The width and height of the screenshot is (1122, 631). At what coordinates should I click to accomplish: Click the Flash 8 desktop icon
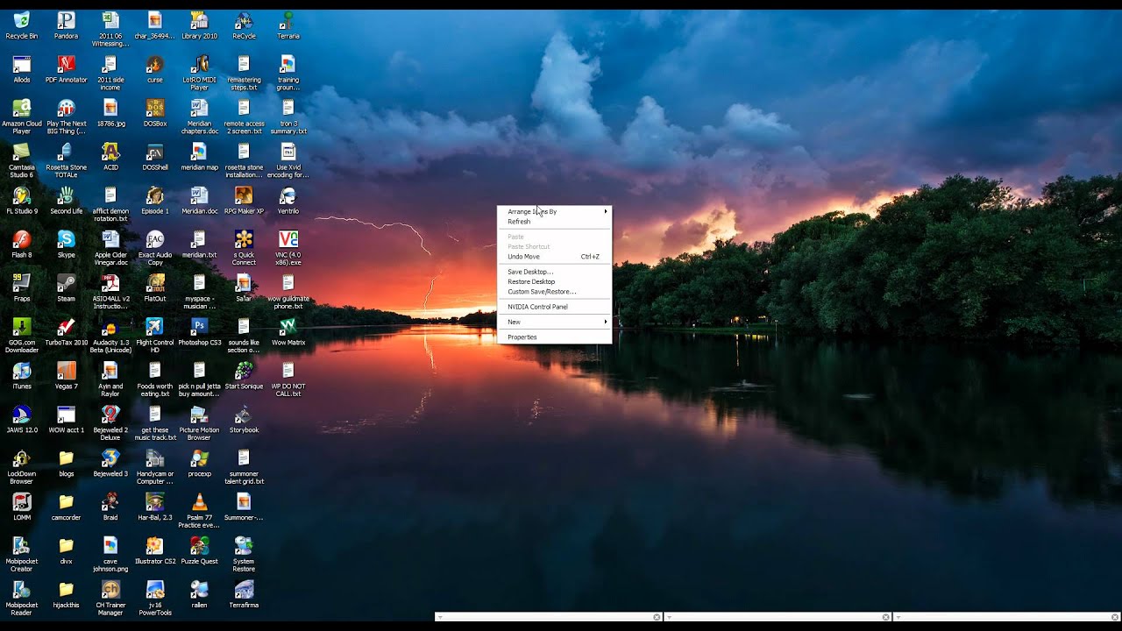click(x=22, y=245)
